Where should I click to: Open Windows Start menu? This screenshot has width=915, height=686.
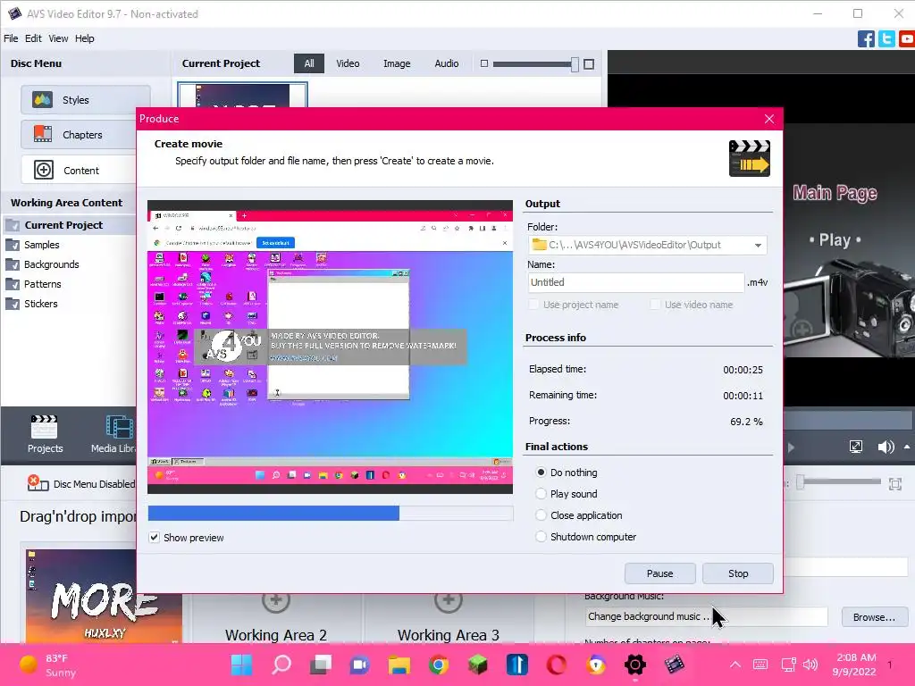point(241,665)
